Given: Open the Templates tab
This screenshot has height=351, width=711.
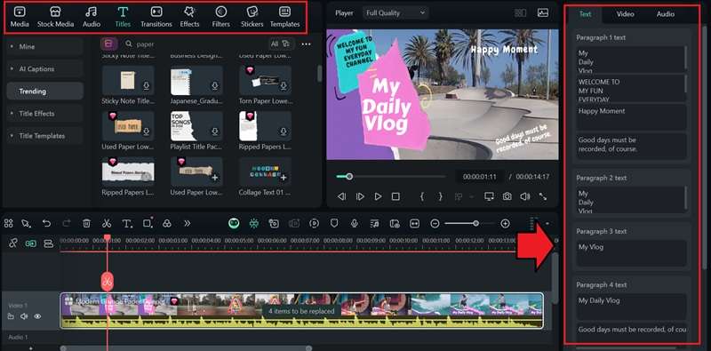Looking at the screenshot, I should pos(284,17).
